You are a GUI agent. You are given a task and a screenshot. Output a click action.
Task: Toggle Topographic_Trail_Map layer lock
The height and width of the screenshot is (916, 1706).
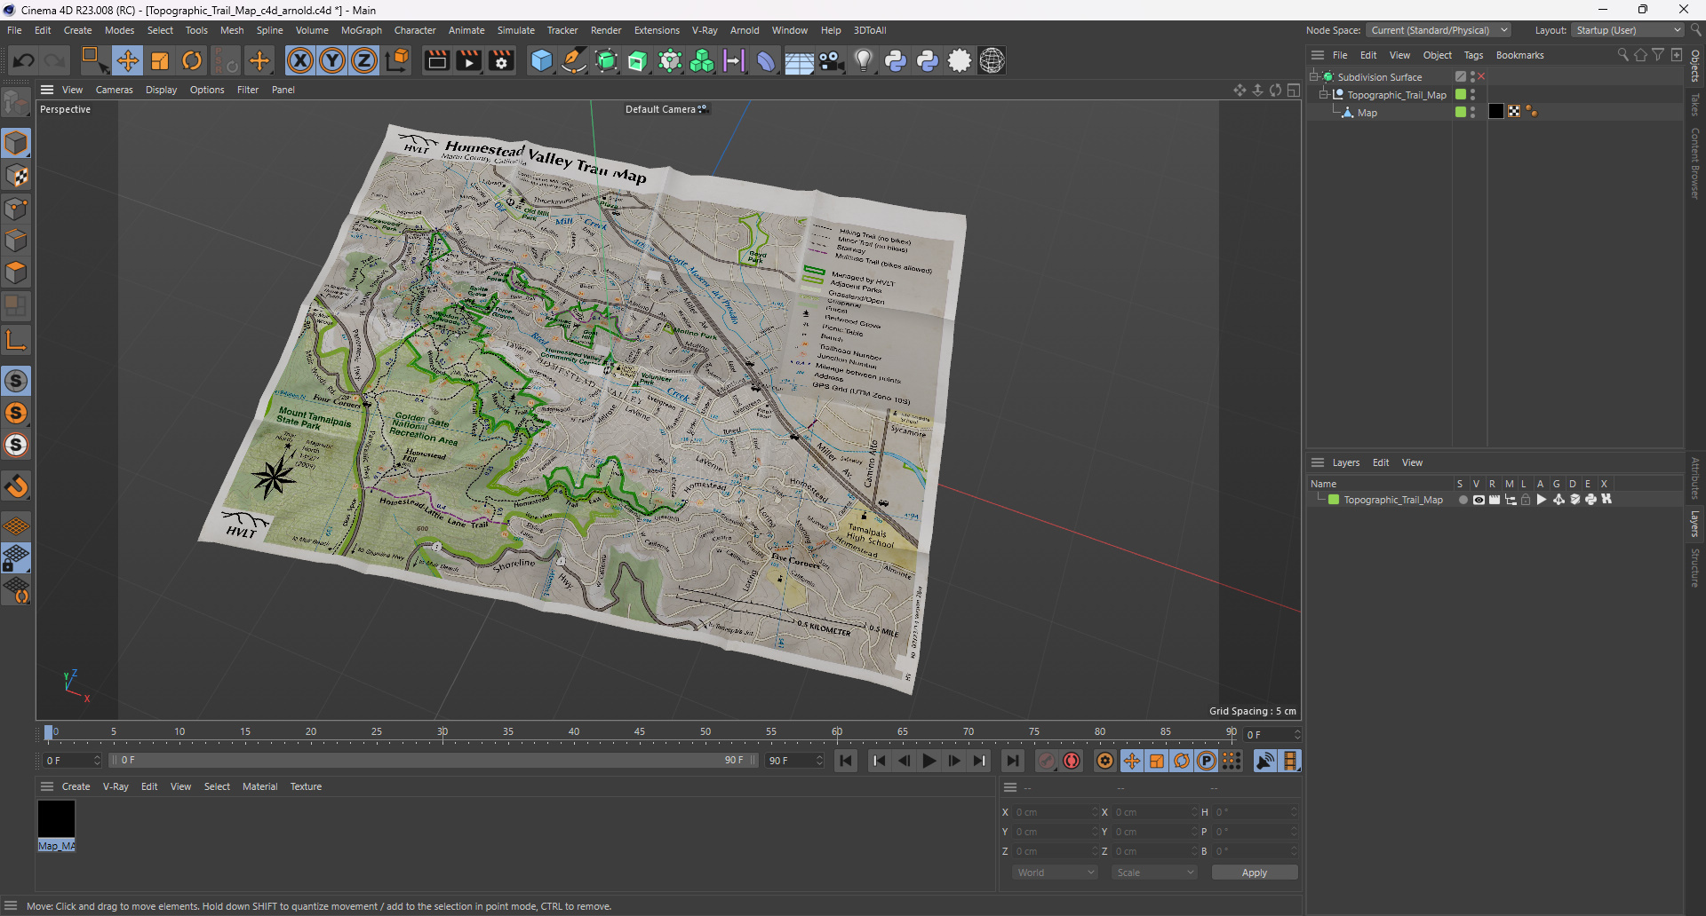click(1526, 500)
